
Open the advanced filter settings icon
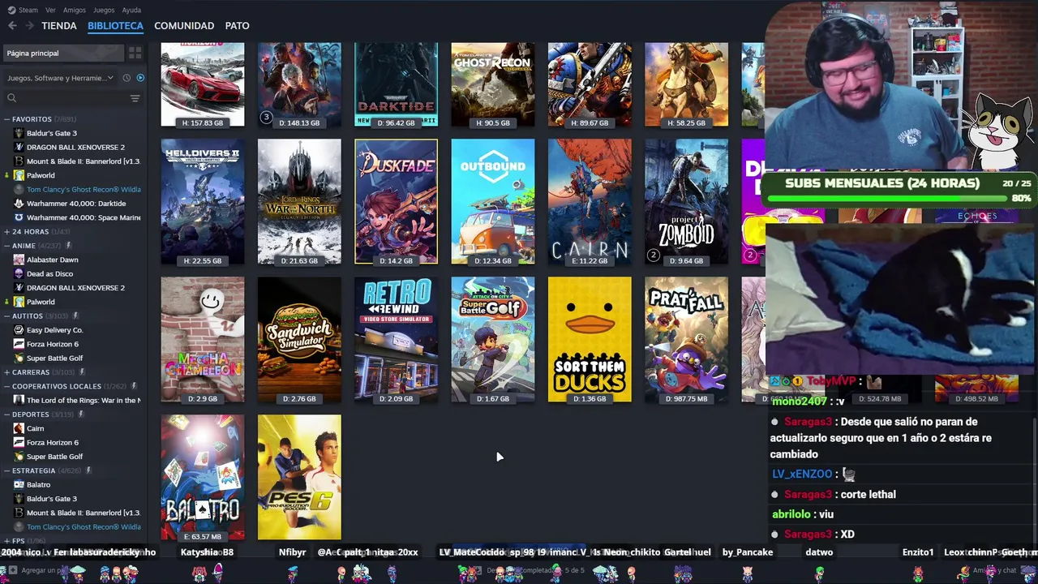135,98
